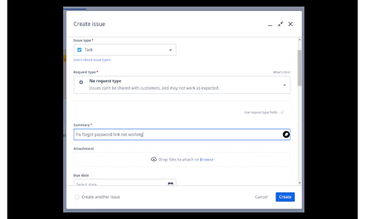Click the upload cloud icon in Attachment

[154, 160]
